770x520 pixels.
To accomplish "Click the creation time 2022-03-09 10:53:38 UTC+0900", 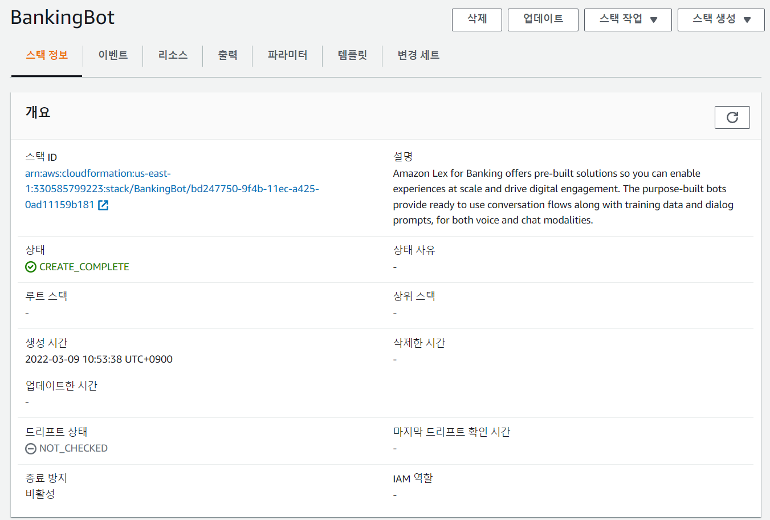I will pos(99,359).
